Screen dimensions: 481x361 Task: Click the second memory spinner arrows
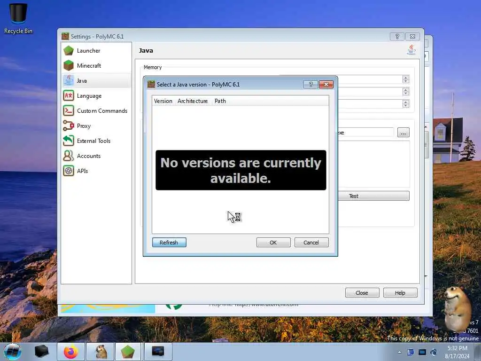(x=405, y=92)
